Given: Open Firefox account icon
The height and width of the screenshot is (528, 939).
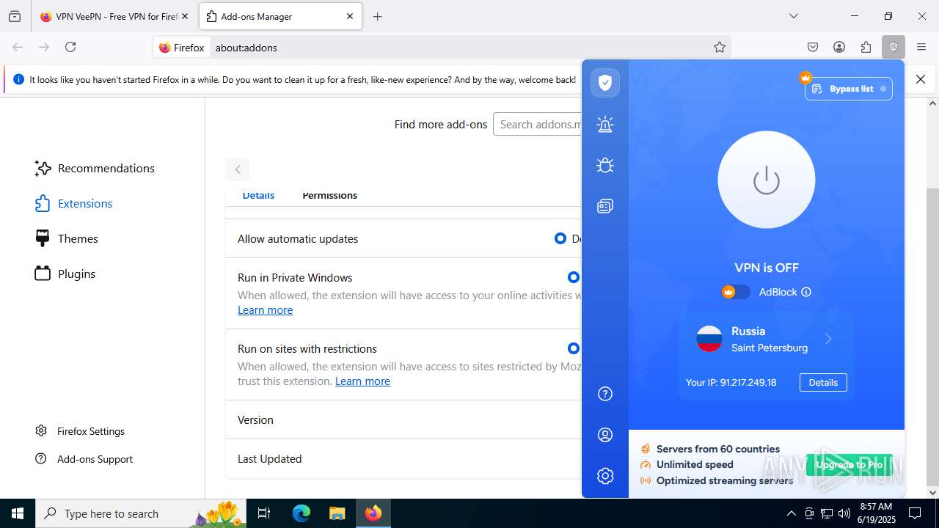Looking at the screenshot, I should click(x=839, y=48).
